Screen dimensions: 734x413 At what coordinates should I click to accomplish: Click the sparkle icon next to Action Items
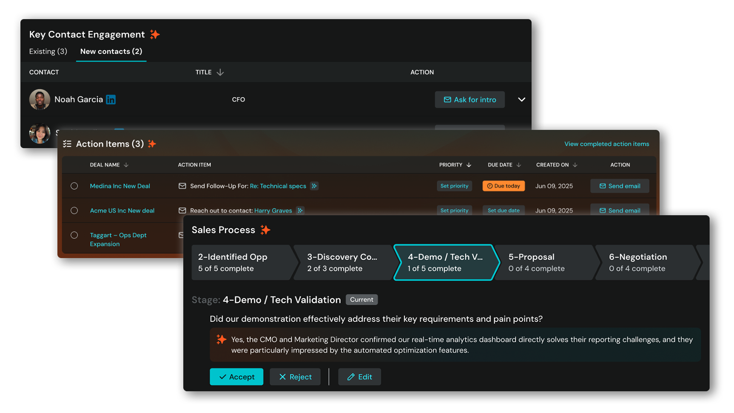[152, 144]
